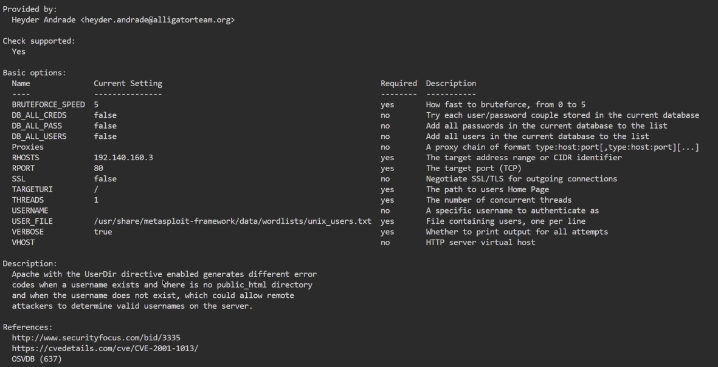718x367 pixels.
Task: Click the DB_ALL_CREDS option name
Action: click(x=39, y=115)
